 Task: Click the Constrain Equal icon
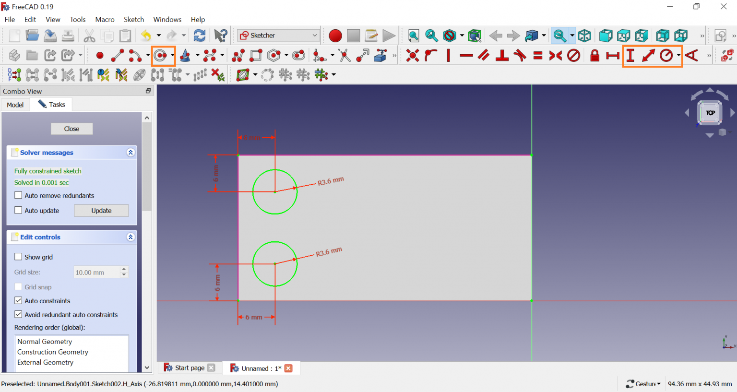(x=538, y=56)
